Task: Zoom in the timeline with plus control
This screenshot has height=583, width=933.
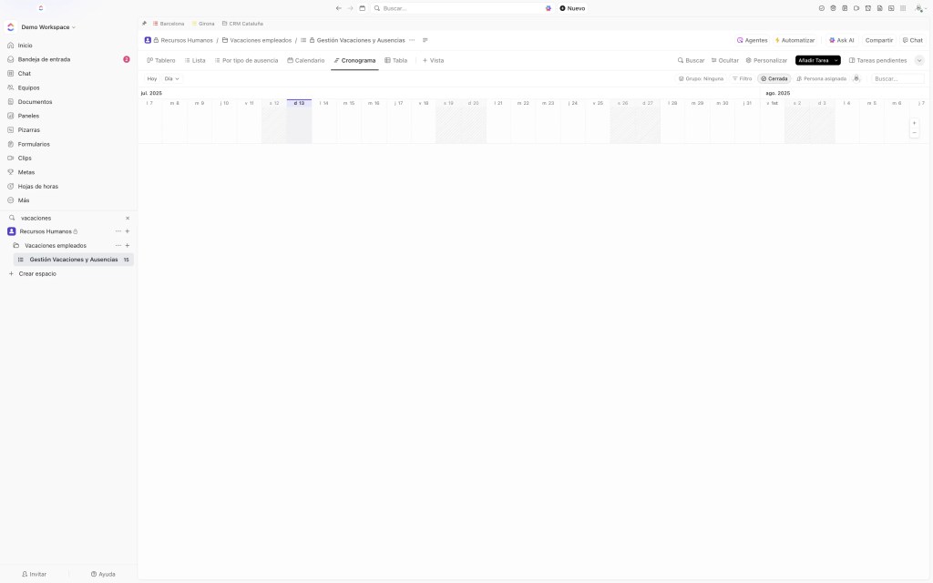Action: pyautogui.click(x=914, y=123)
